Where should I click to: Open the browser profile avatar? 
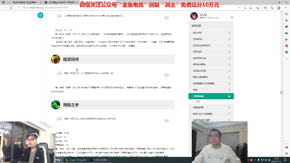279,8
